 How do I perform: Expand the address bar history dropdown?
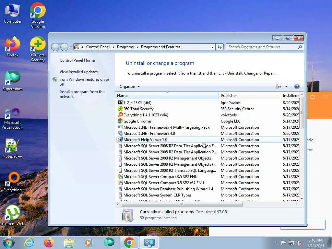pos(212,47)
